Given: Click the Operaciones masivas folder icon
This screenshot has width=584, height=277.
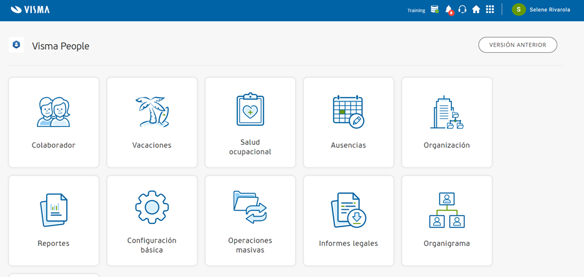Looking at the screenshot, I should pyautogui.click(x=250, y=207).
